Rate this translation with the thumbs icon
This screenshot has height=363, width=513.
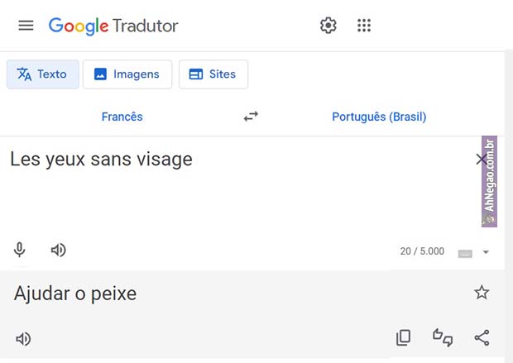(443, 337)
